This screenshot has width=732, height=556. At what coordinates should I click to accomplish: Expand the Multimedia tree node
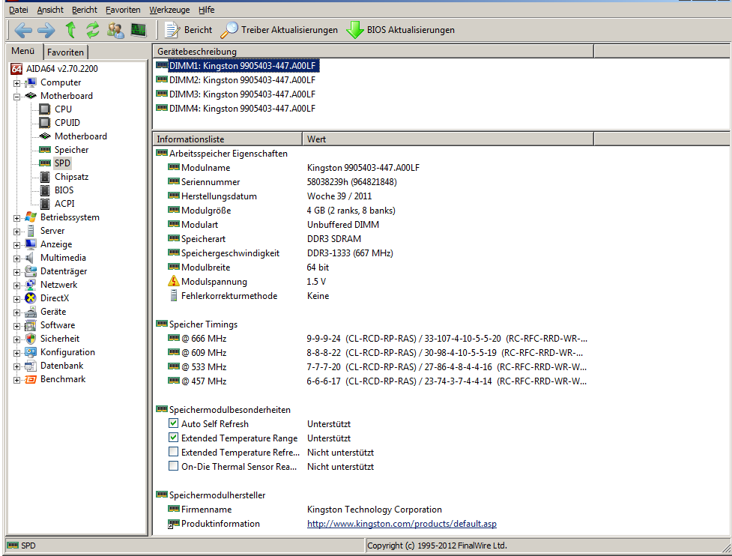tap(16, 259)
